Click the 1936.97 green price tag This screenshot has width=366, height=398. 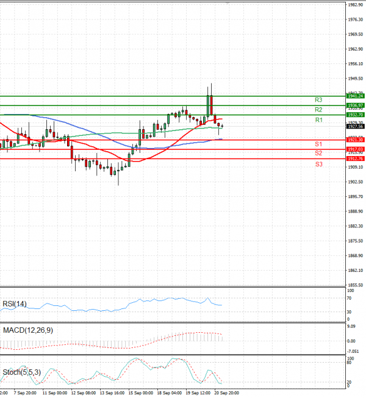pyautogui.click(x=356, y=105)
